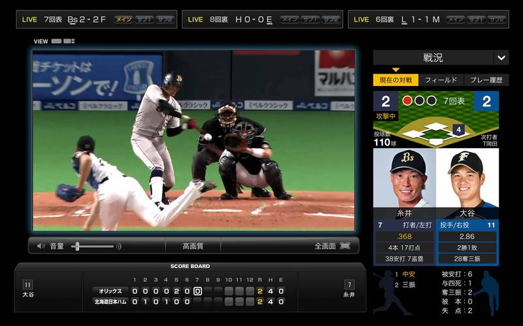Set H-E game as サブ1 screen

tap(310, 19)
